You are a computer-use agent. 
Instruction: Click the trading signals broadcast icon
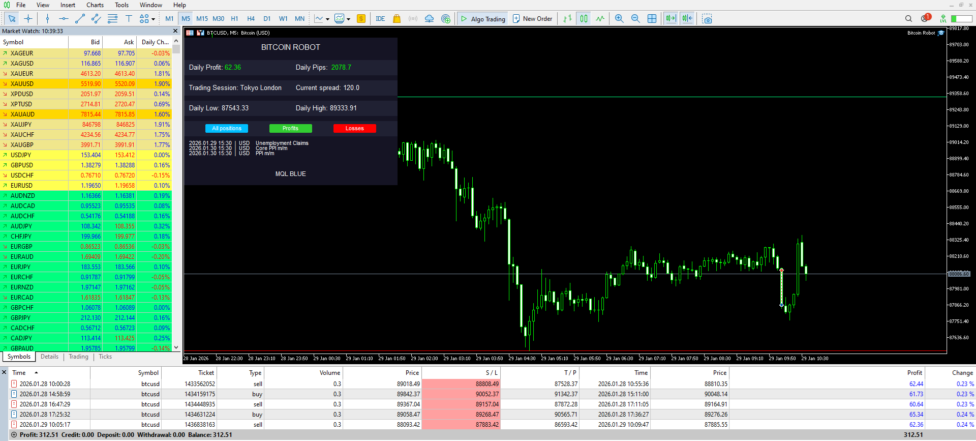(413, 19)
